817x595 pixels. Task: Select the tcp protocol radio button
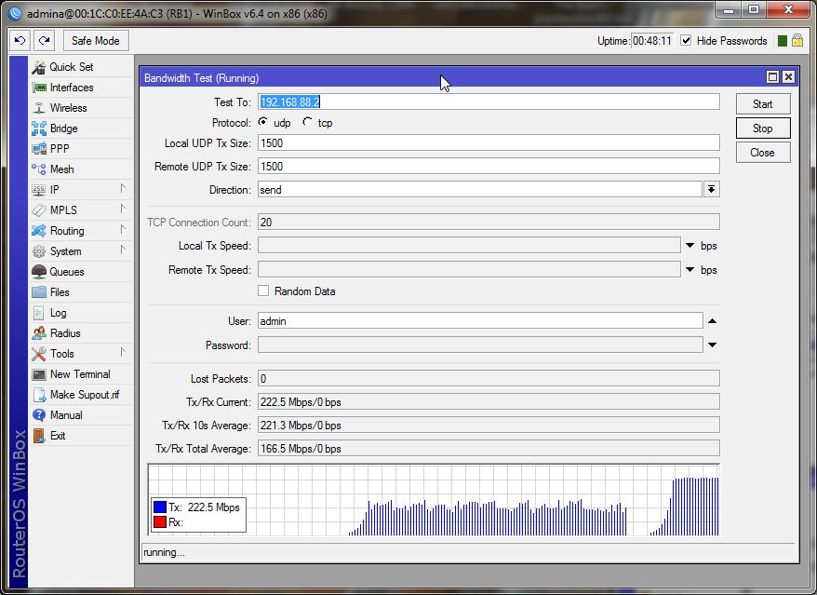pos(307,121)
